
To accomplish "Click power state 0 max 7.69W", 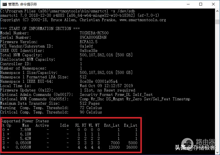I will [25, 130].
